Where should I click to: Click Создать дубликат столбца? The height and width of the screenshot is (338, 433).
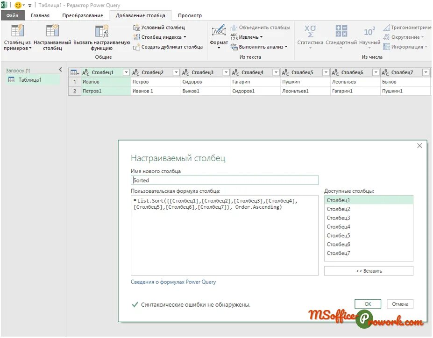168,47
